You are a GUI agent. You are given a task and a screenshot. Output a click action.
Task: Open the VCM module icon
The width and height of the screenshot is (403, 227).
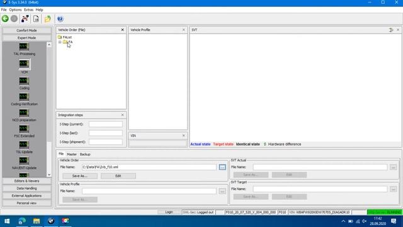click(24, 64)
